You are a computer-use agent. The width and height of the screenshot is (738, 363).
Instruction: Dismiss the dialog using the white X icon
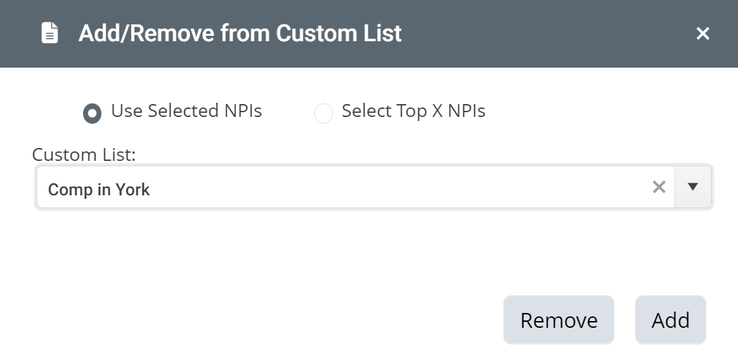[x=703, y=33]
